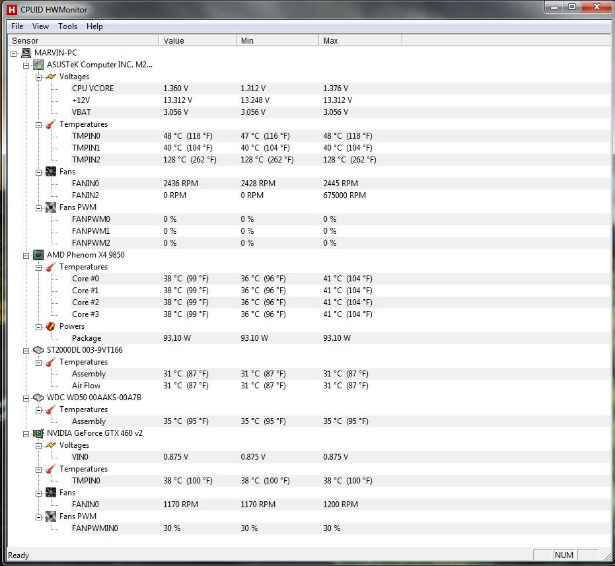
Task: Select the VBAT voltage row
Action: pos(340,112)
